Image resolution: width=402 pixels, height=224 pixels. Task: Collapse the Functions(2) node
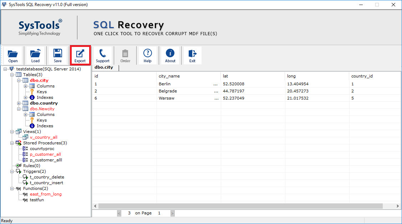pyautogui.click(x=12, y=188)
